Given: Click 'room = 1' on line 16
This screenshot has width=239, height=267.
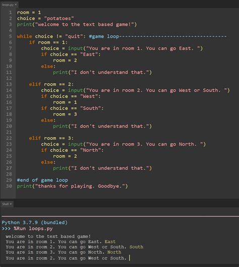Looking at the screenshot, I should click(x=65, y=102).
